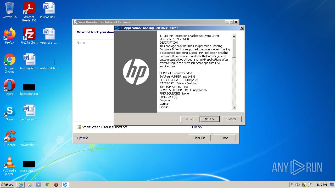
Task: Show hidden tray icons arrow
Action: [292, 185]
